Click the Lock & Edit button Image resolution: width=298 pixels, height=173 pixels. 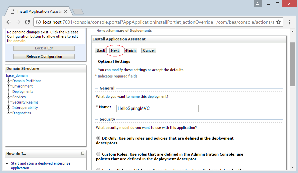coord(44,48)
